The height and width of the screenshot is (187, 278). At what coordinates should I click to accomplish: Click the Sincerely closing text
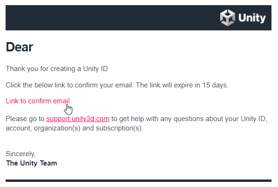point(21,154)
